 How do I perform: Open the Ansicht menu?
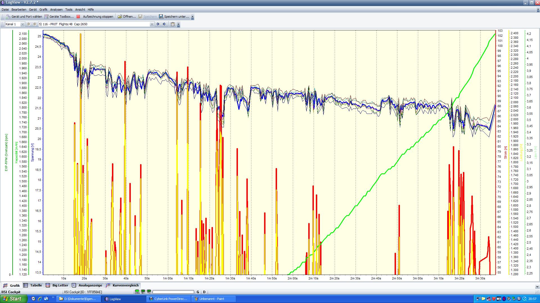click(x=80, y=10)
